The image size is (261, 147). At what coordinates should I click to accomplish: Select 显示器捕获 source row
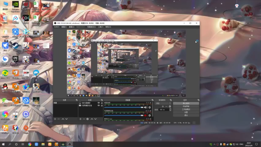91,103
